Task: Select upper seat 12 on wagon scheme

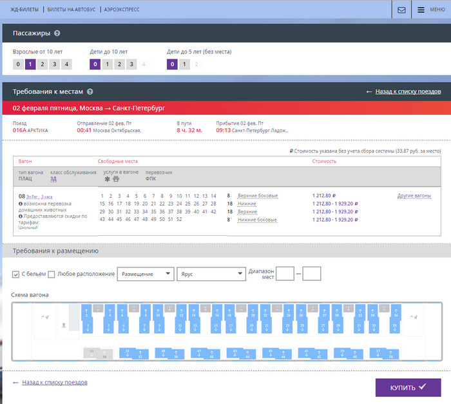Action: (181, 313)
